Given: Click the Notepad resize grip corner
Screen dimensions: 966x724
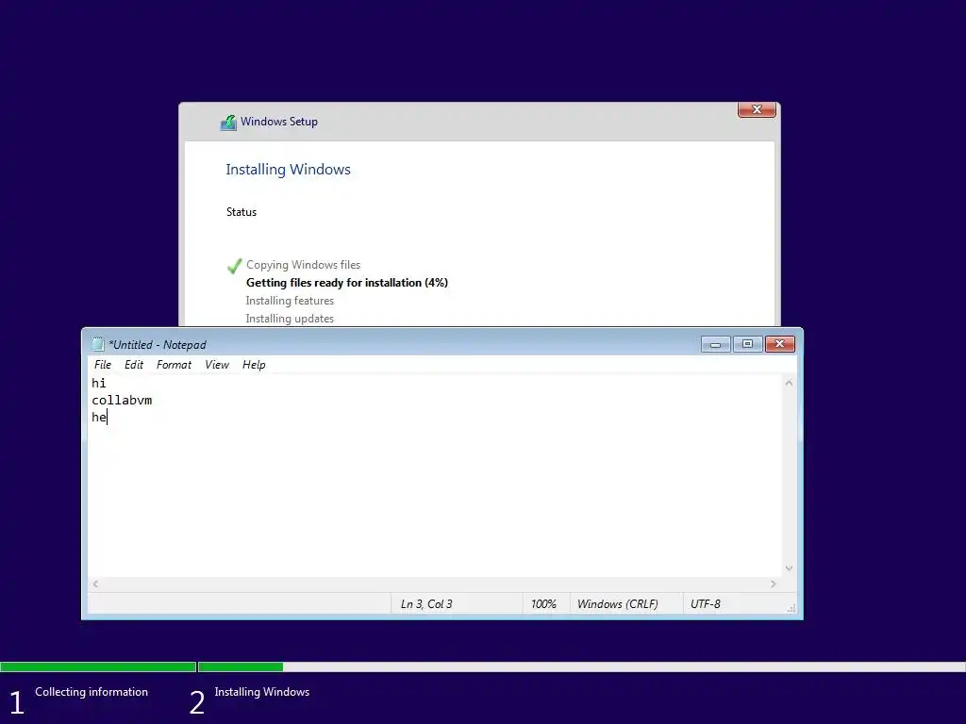Looking at the screenshot, I should (791, 608).
